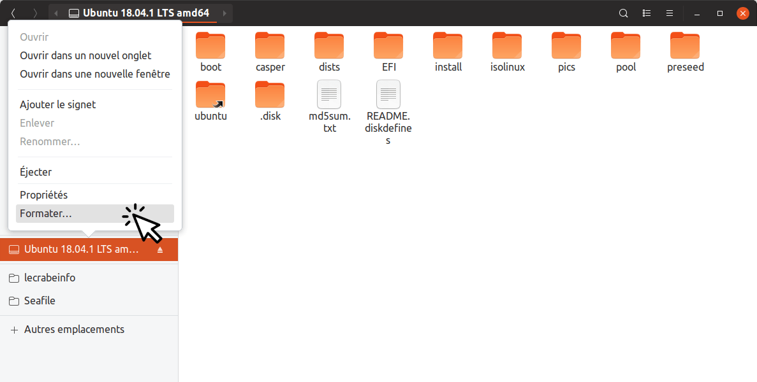Click the 'preseed' folder name label
Screen dimensions: 757x382
coord(686,67)
